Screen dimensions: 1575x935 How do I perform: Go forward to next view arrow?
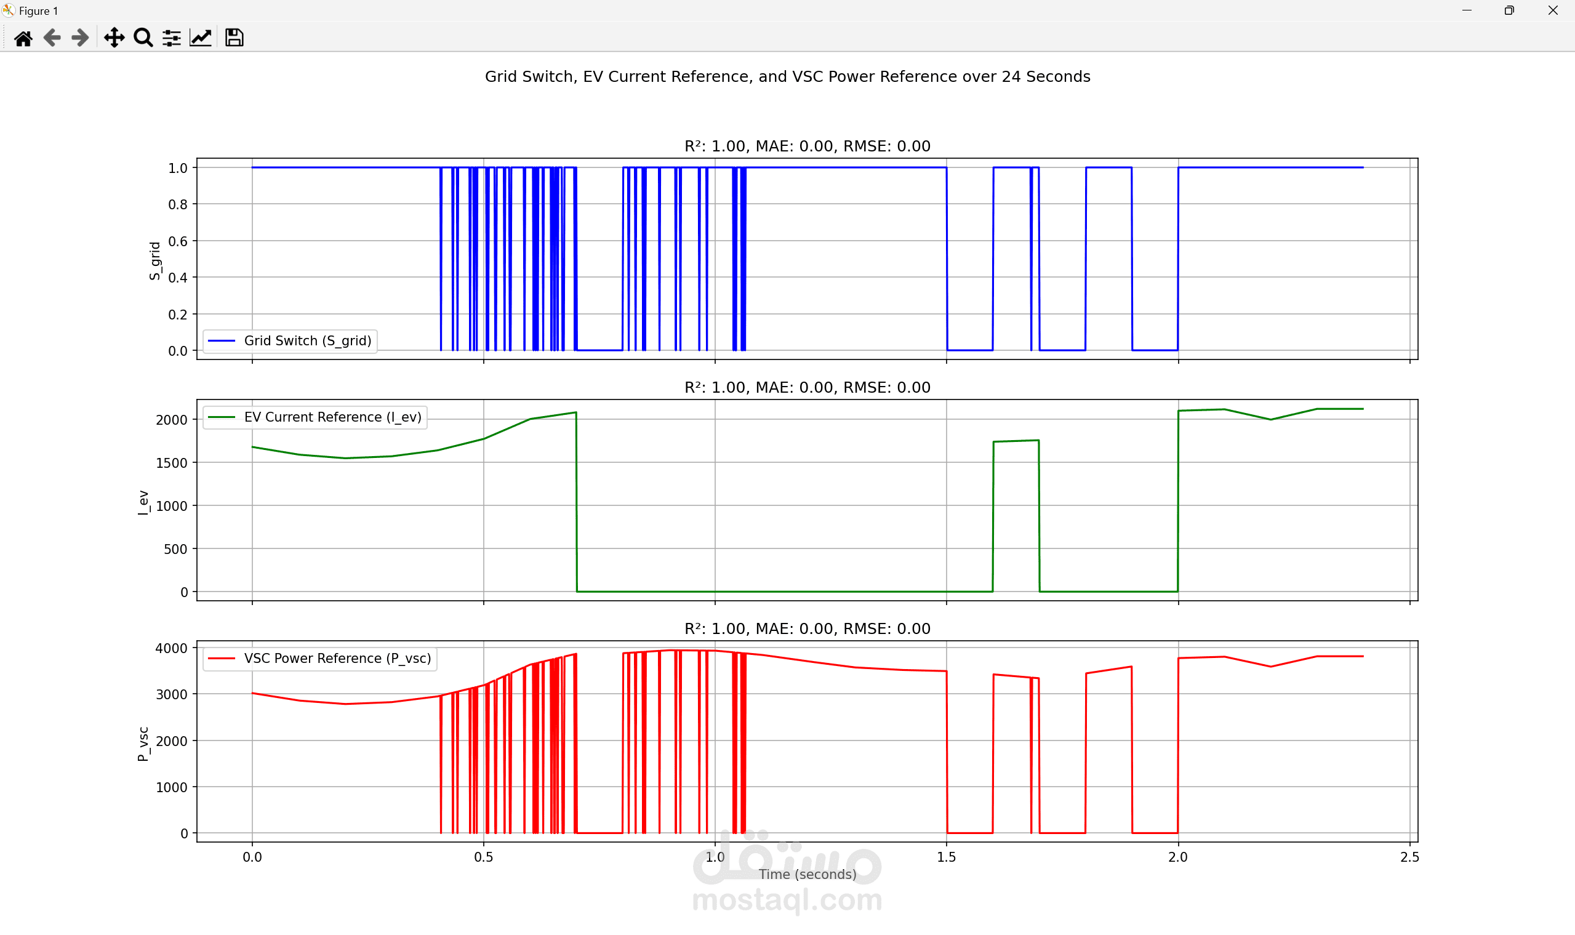click(x=80, y=38)
